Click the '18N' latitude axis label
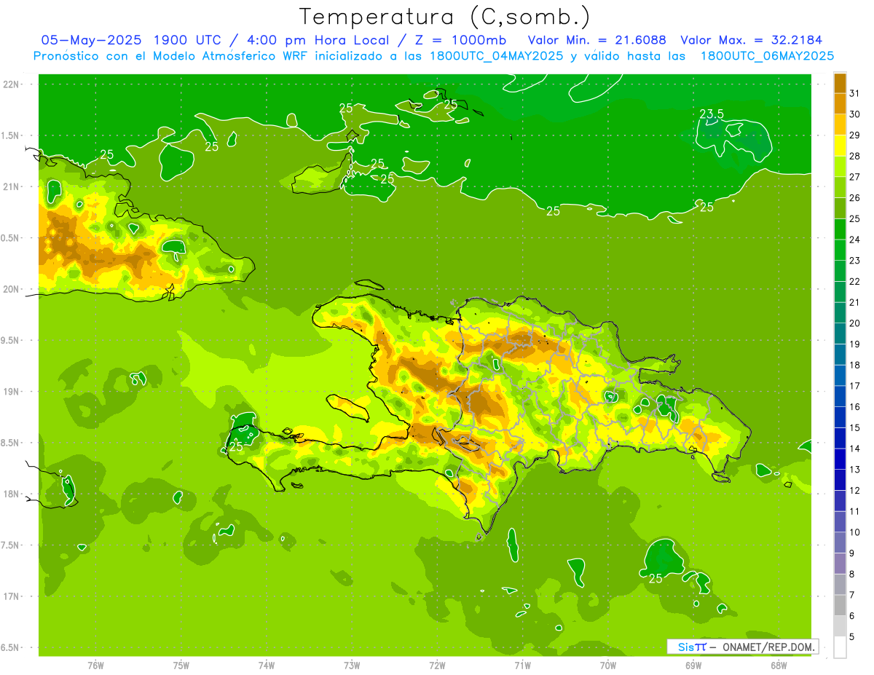874x675 pixels. pyautogui.click(x=11, y=494)
